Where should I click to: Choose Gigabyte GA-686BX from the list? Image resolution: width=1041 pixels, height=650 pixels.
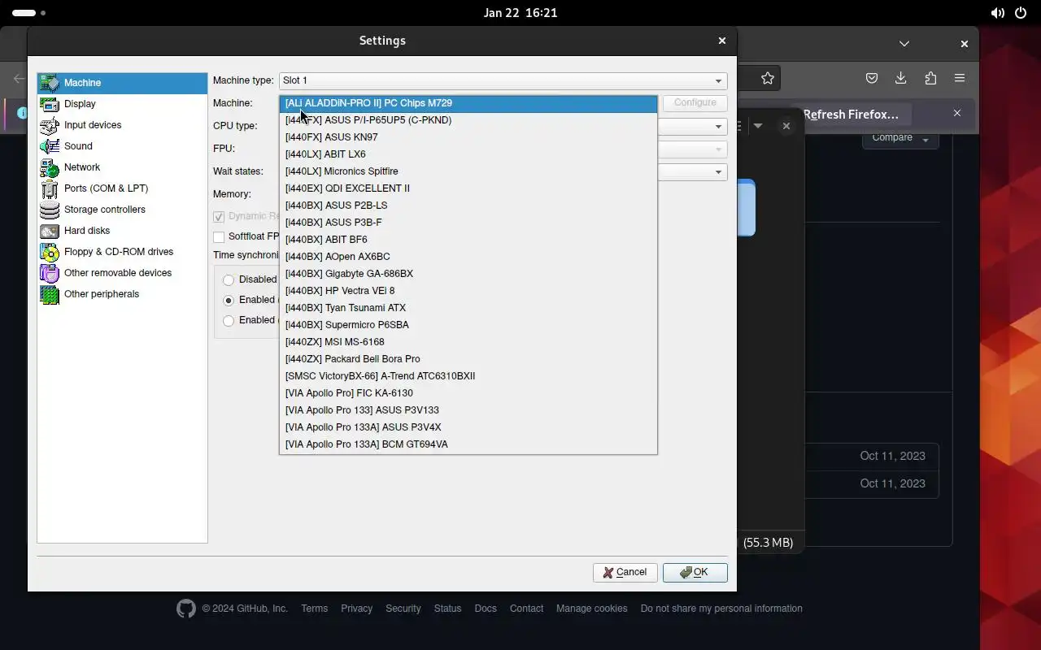(468, 274)
